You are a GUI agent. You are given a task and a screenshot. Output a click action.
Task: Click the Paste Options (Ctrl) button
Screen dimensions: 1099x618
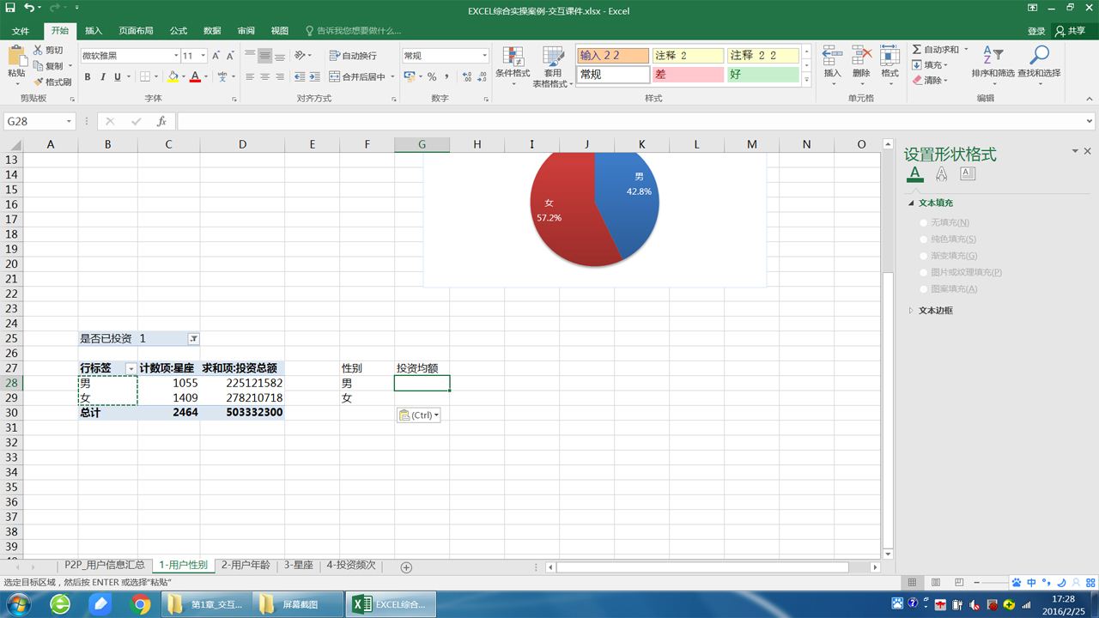(x=419, y=415)
